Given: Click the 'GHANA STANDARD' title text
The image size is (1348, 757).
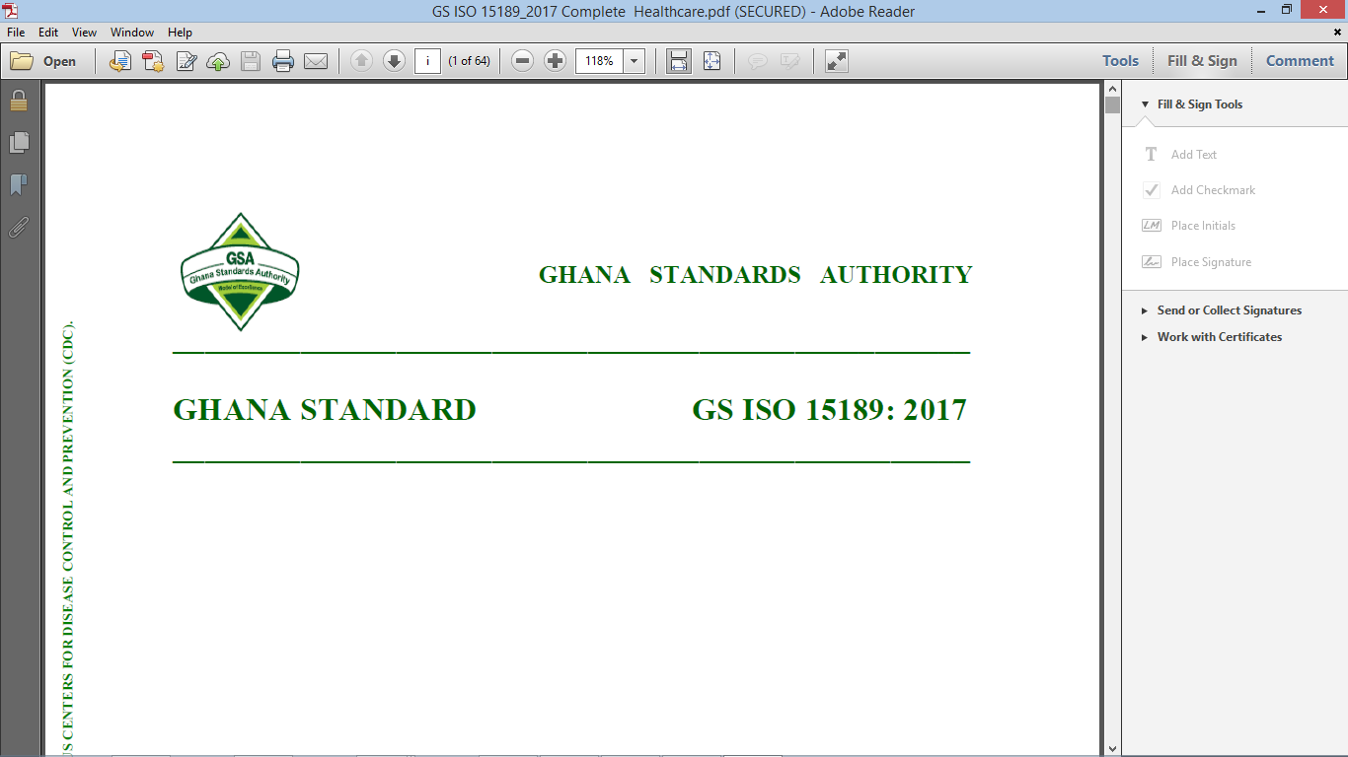Looking at the screenshot, I should 325,410.
